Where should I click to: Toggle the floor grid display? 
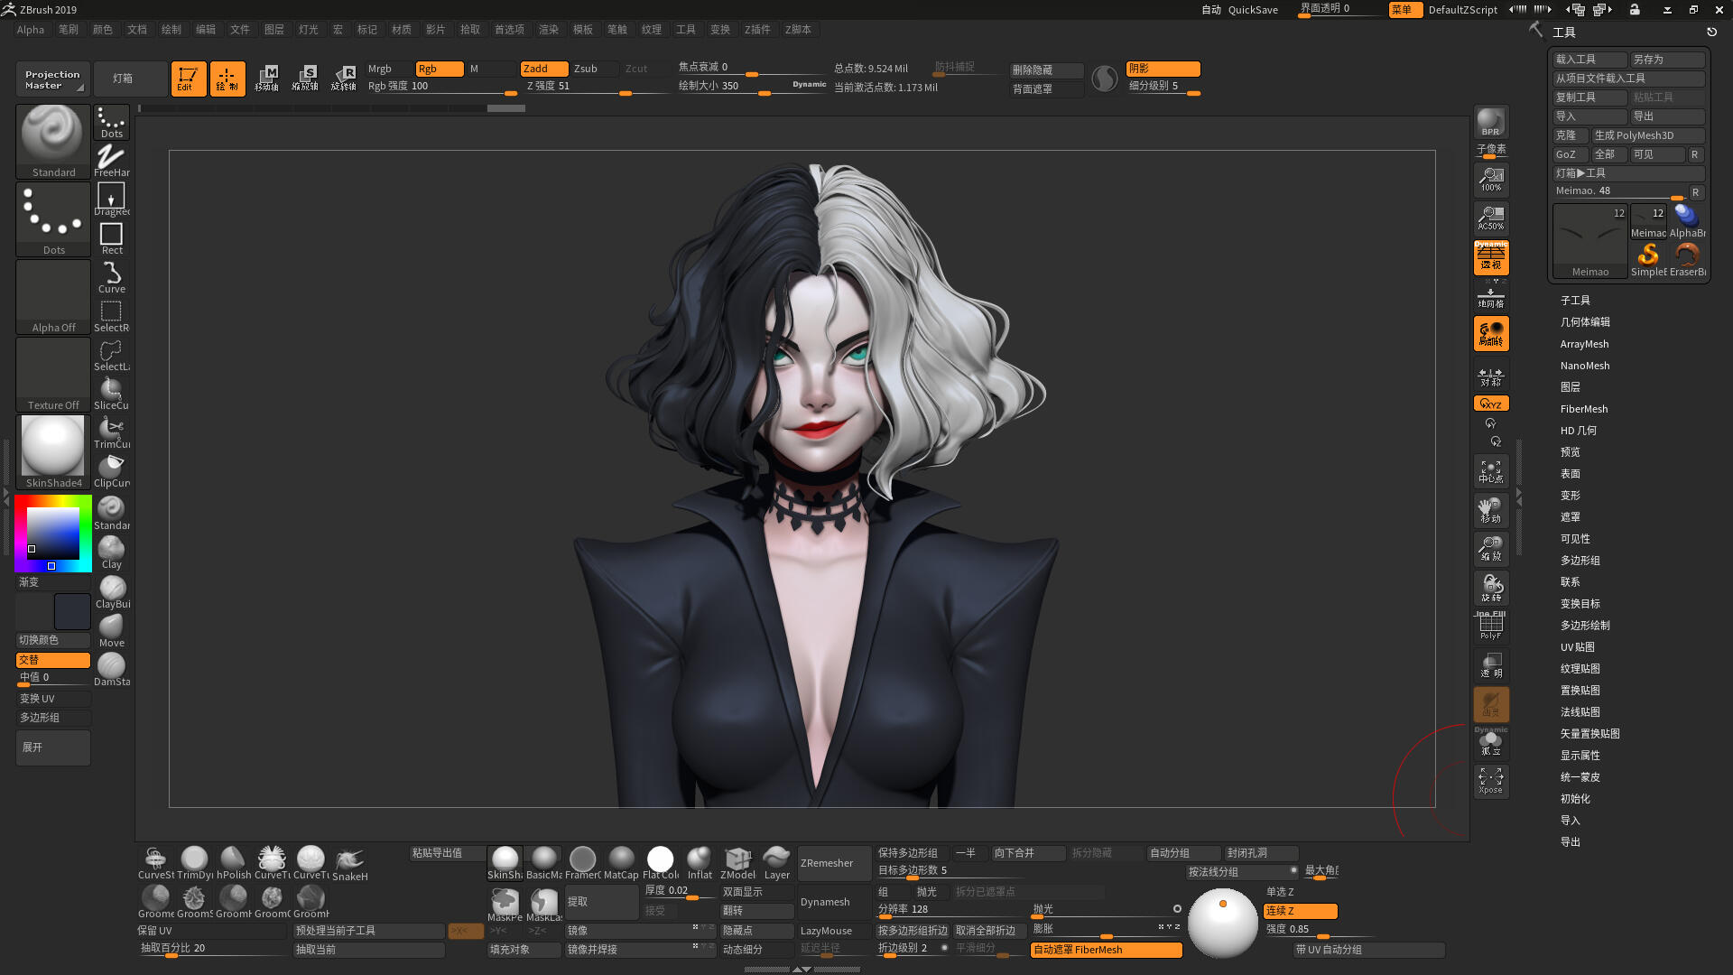point(1490,297)
